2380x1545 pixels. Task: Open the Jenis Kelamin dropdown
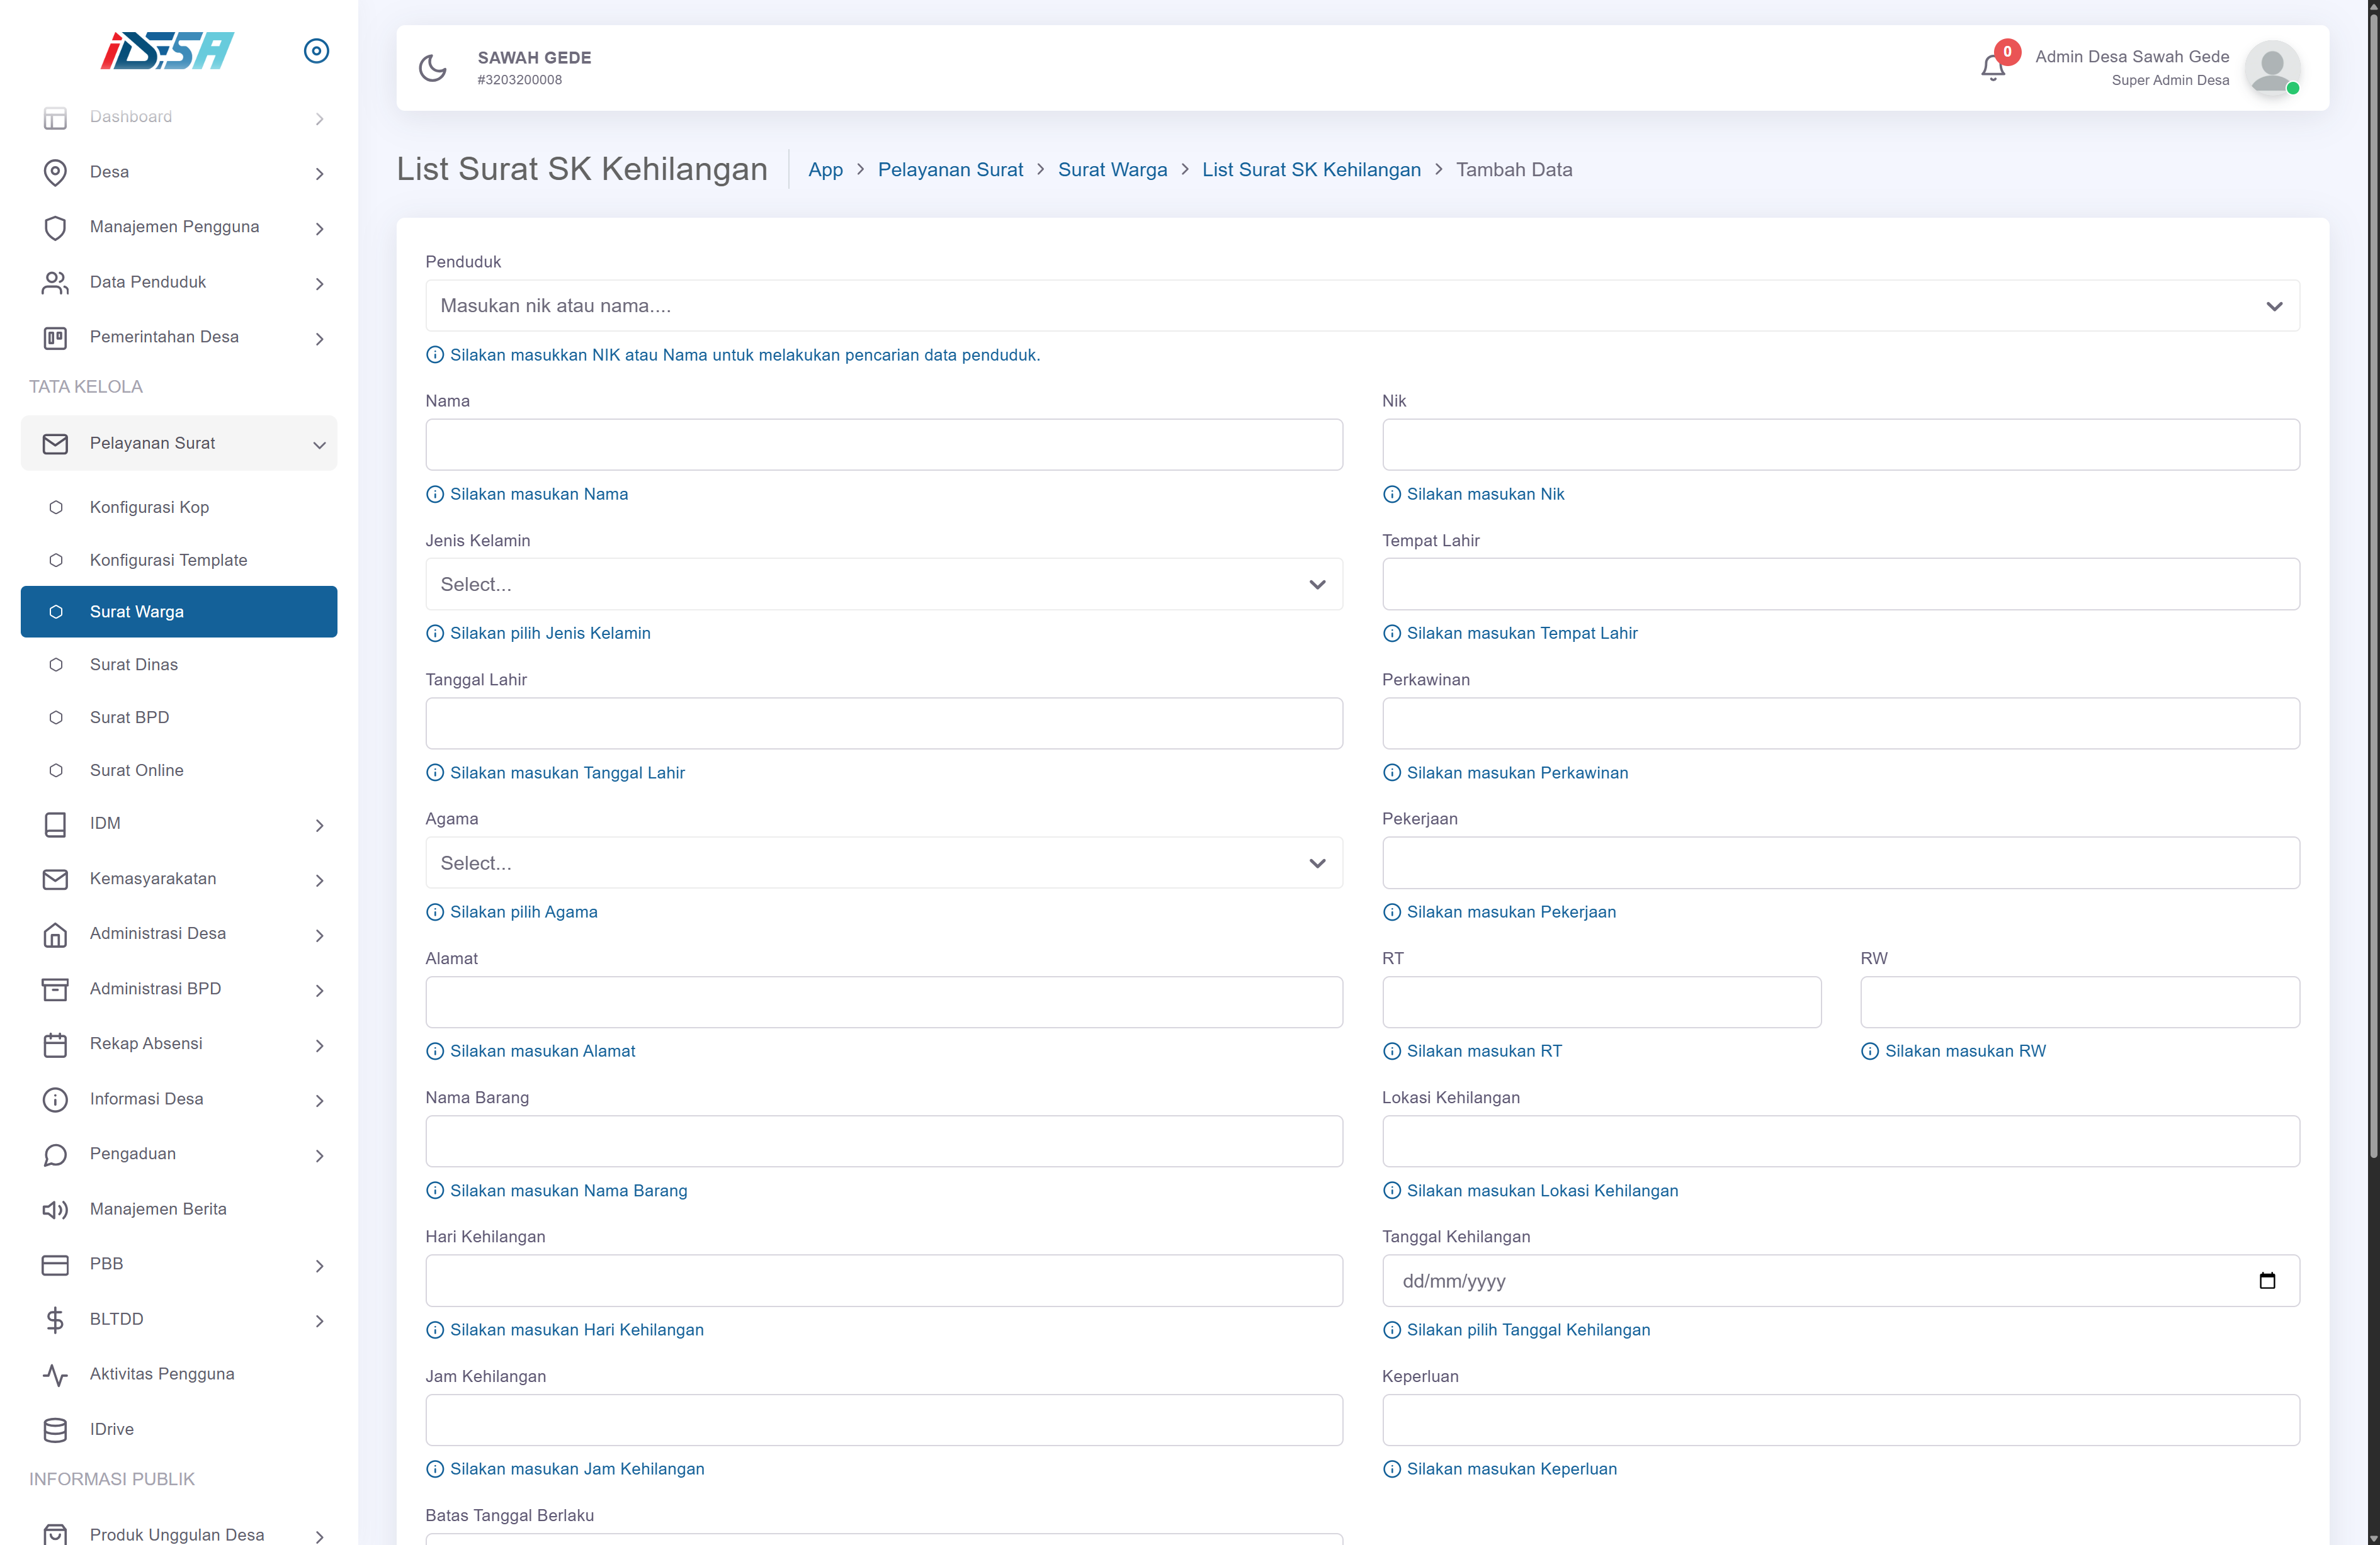click(x=883, y=583)
